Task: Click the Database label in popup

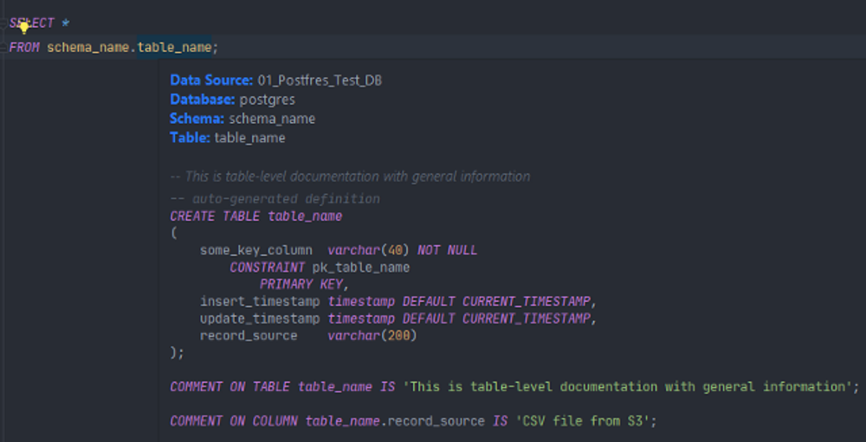Action: (203, 99)
